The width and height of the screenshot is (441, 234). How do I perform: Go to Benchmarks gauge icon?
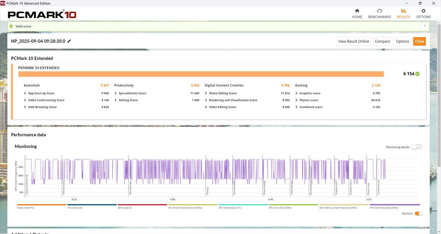(379, 11)
